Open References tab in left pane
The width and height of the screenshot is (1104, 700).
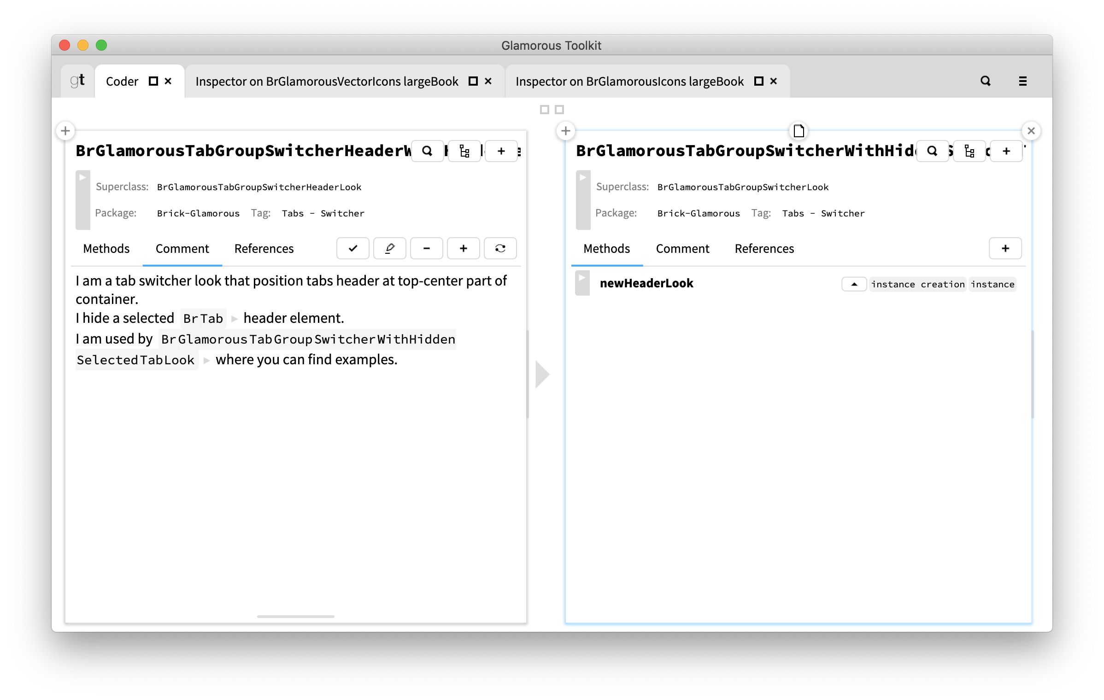point(264,249)
